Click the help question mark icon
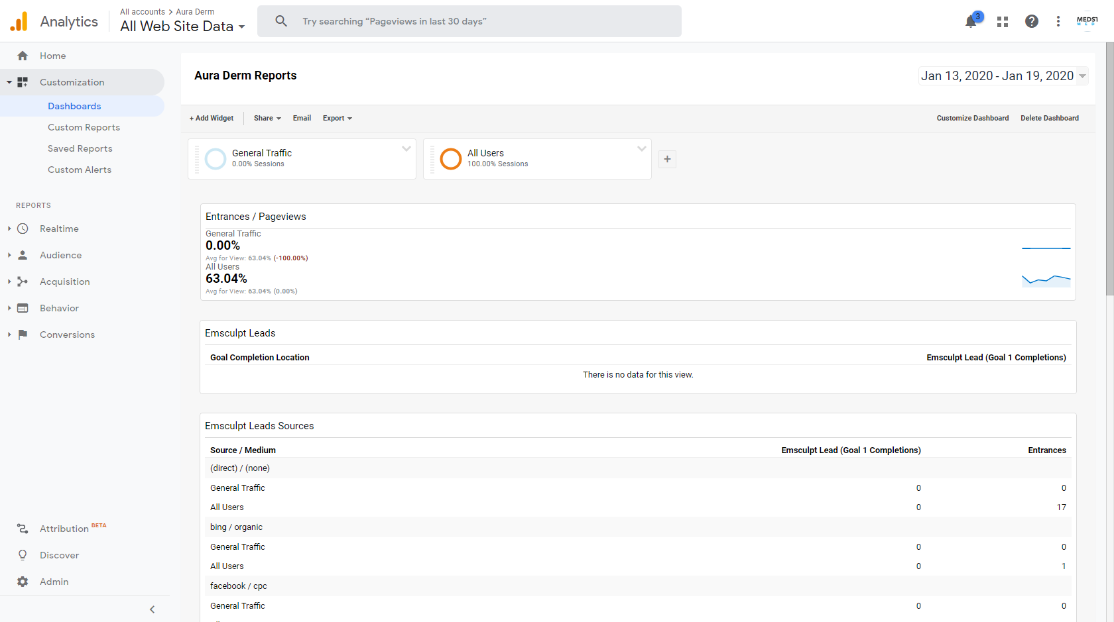The height and width of the screenshot is (622, 1114). [x=1032, y=21]
